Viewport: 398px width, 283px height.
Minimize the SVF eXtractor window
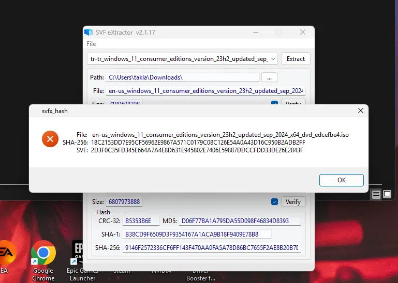coord(256,32)
